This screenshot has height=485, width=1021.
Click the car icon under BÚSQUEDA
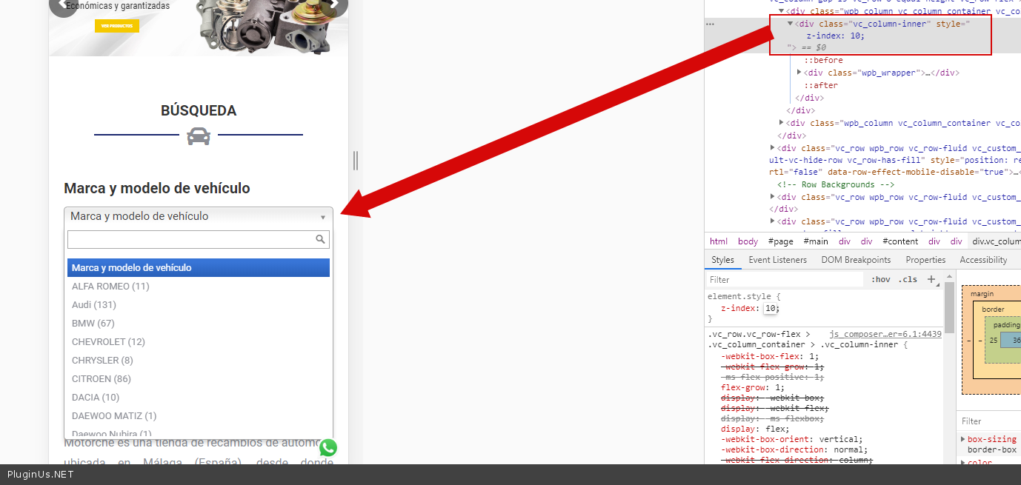coord(199,136)
